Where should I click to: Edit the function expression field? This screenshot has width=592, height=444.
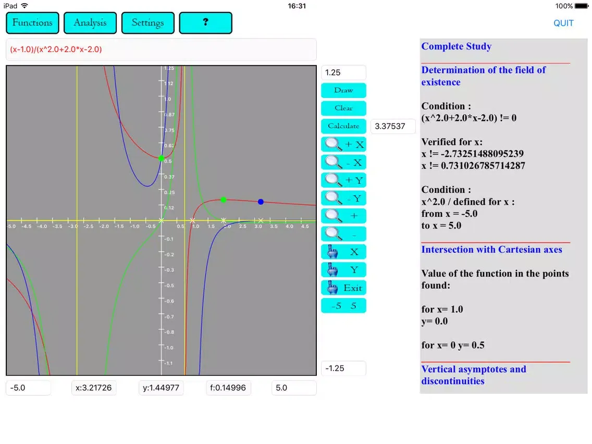pyautogui.click(x=161, y=50)
